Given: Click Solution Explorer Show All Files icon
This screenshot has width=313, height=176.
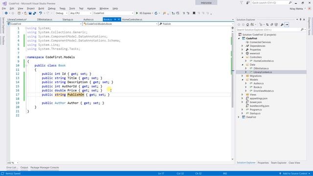Looking at the screenshot, I should coord(276,24).
